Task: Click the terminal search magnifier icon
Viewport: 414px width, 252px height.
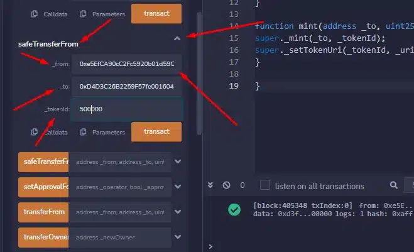Action: pyautogui.click(x=394, y=185)
